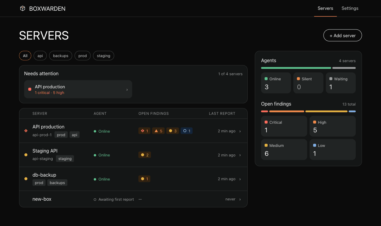
Task: Click the green online segment of Agents bar
Action: pos(296,68)
